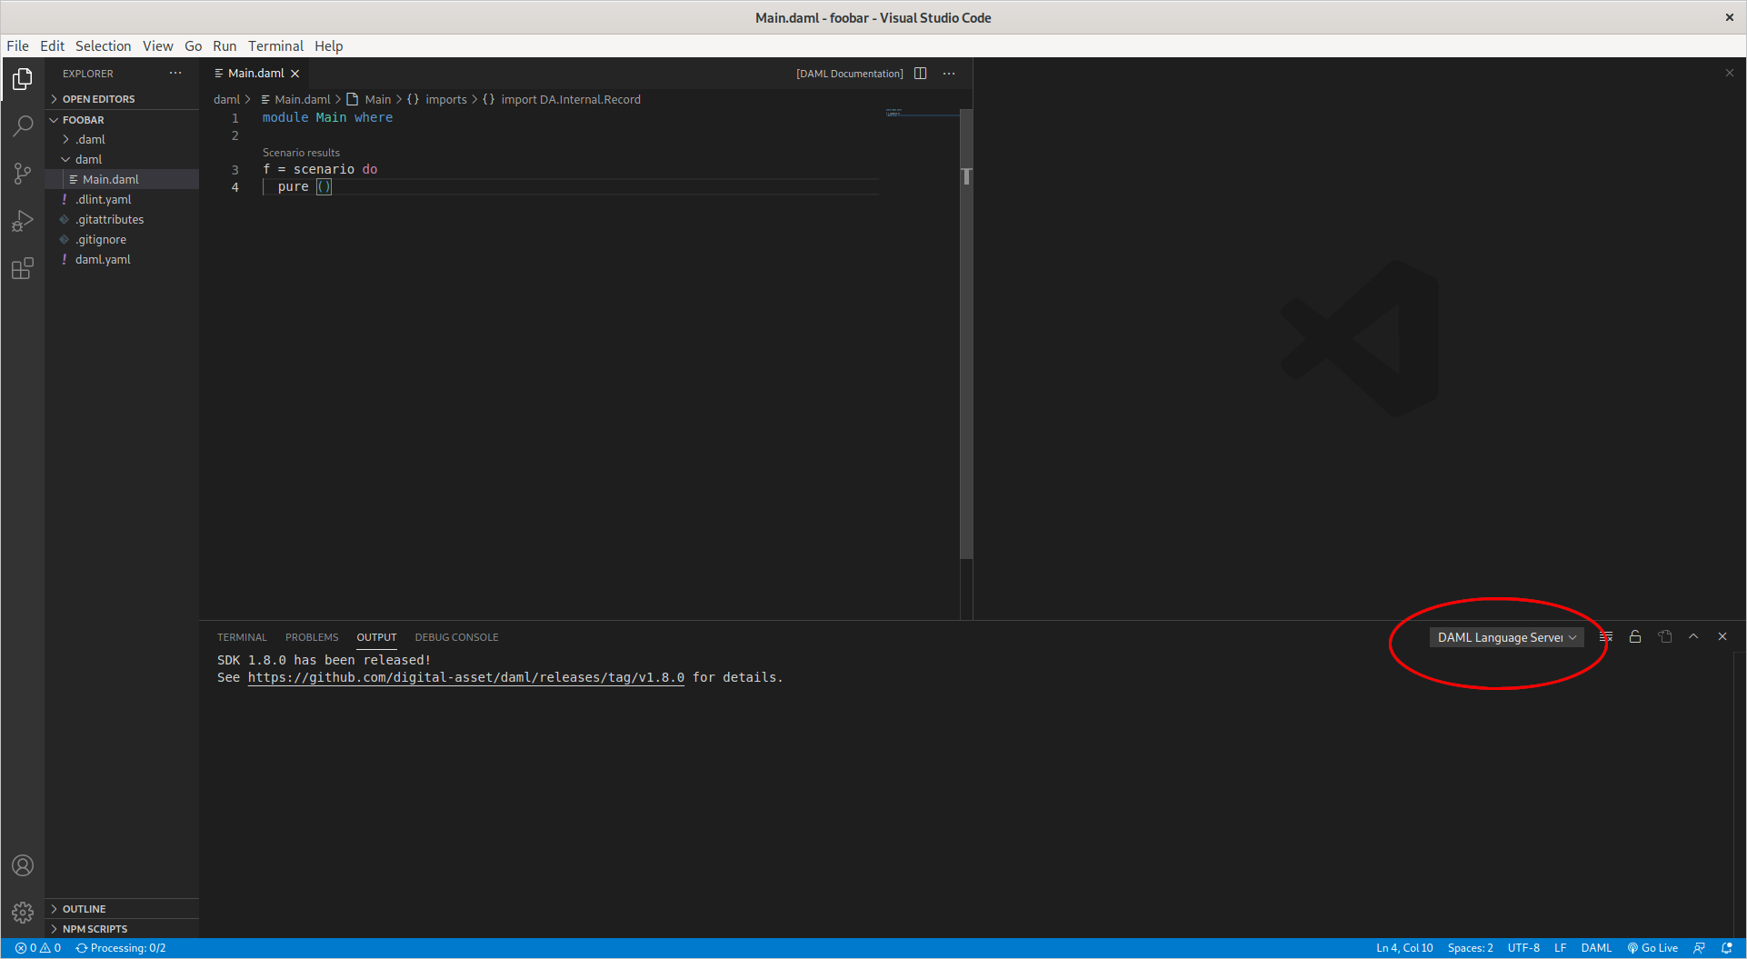Viewport: 1747px width, 959px height.
Task: Click the Go Live status button
Action: coord(1652,948)
